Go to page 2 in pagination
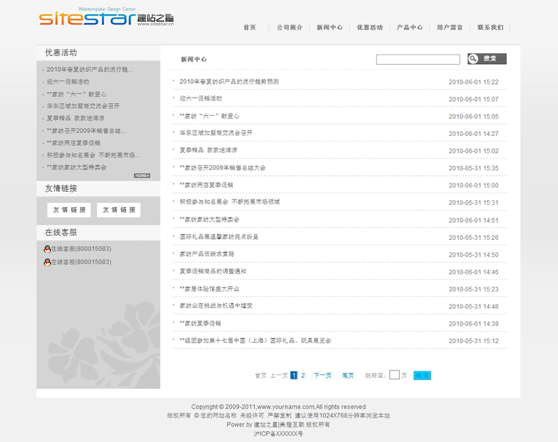The height and width of the screenshot is (442, 558). click(x=303, y=375)
